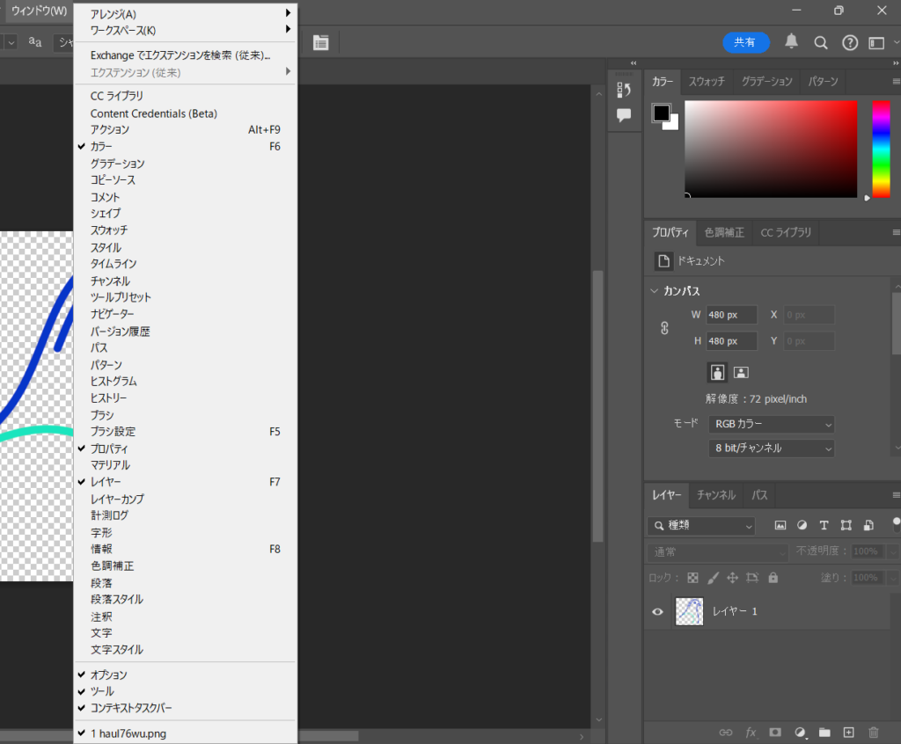Viewport: 901px width, 744px height.
Task: Hide レイヤー 1 using the eye icon
Action: coord(657,612)
